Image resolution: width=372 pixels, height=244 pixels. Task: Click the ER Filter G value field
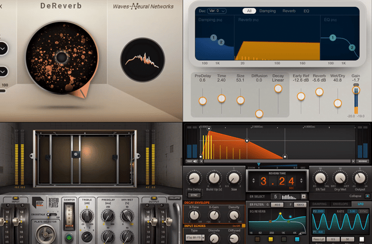tap(277, 204)
